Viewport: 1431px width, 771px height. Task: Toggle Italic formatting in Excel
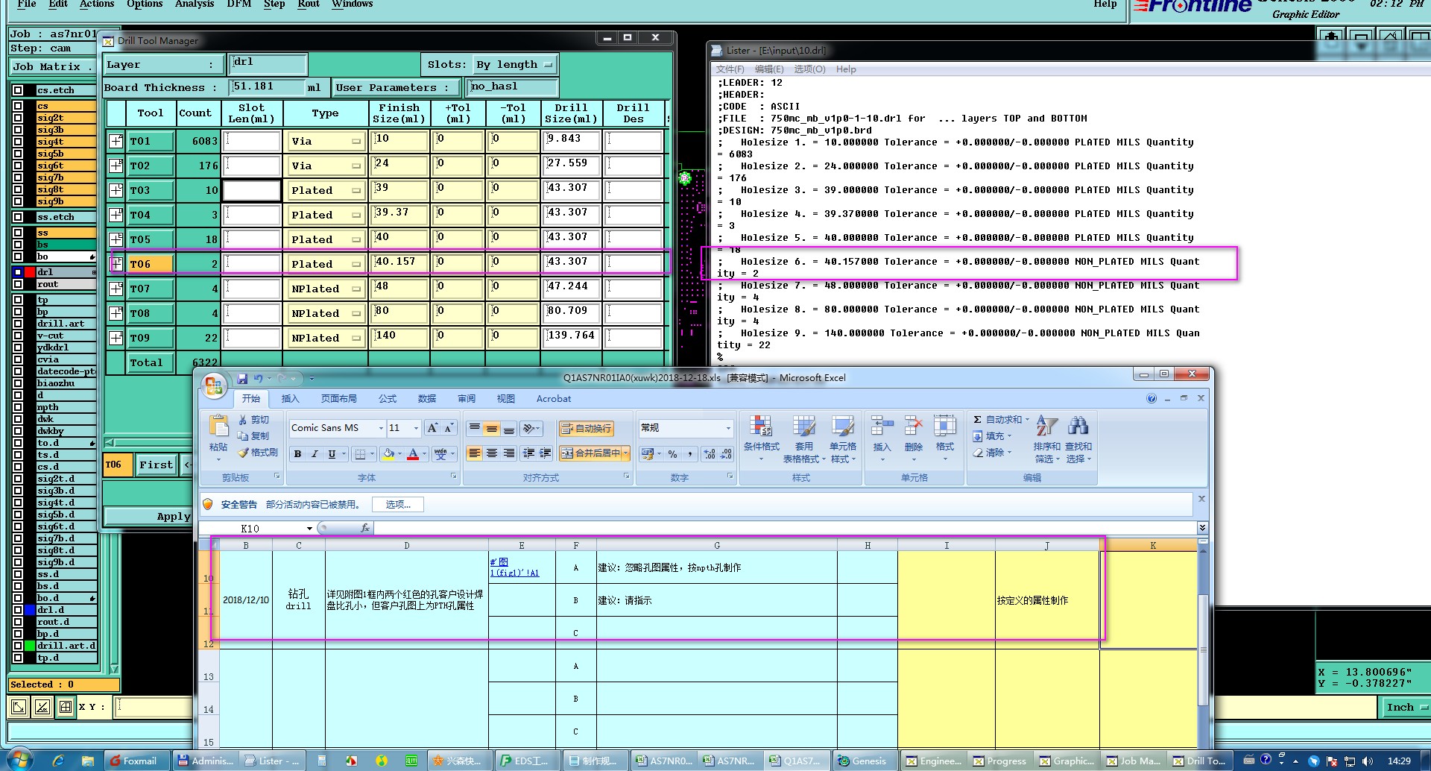(315, 453)
